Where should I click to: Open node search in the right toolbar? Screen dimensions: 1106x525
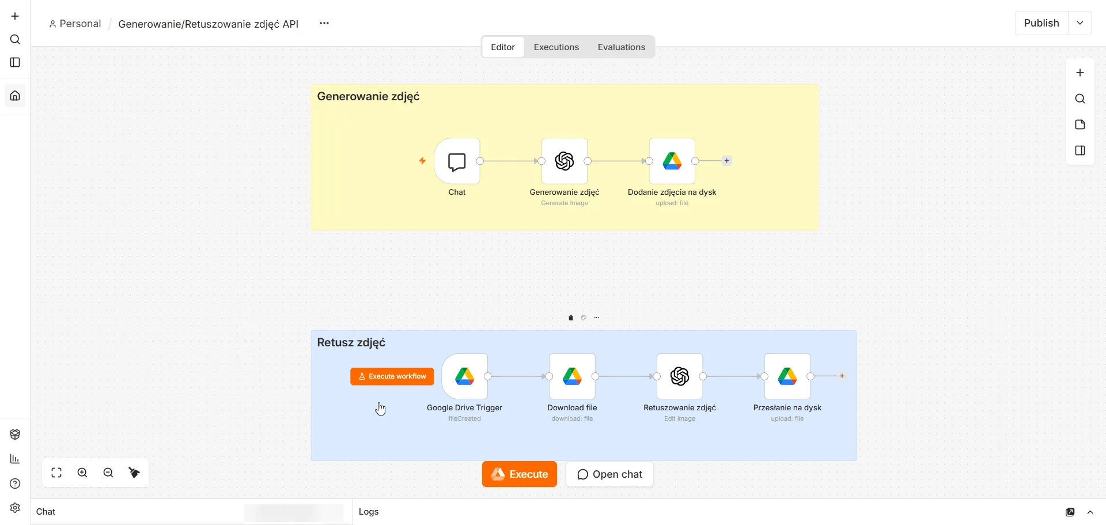coord(1080,99)
